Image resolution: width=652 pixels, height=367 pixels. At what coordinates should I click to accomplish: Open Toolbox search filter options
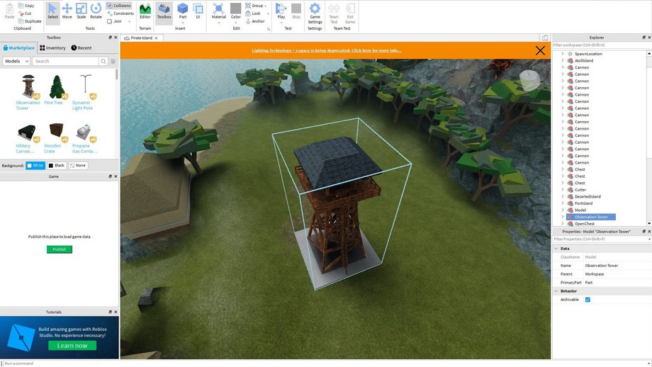point(113,61)
